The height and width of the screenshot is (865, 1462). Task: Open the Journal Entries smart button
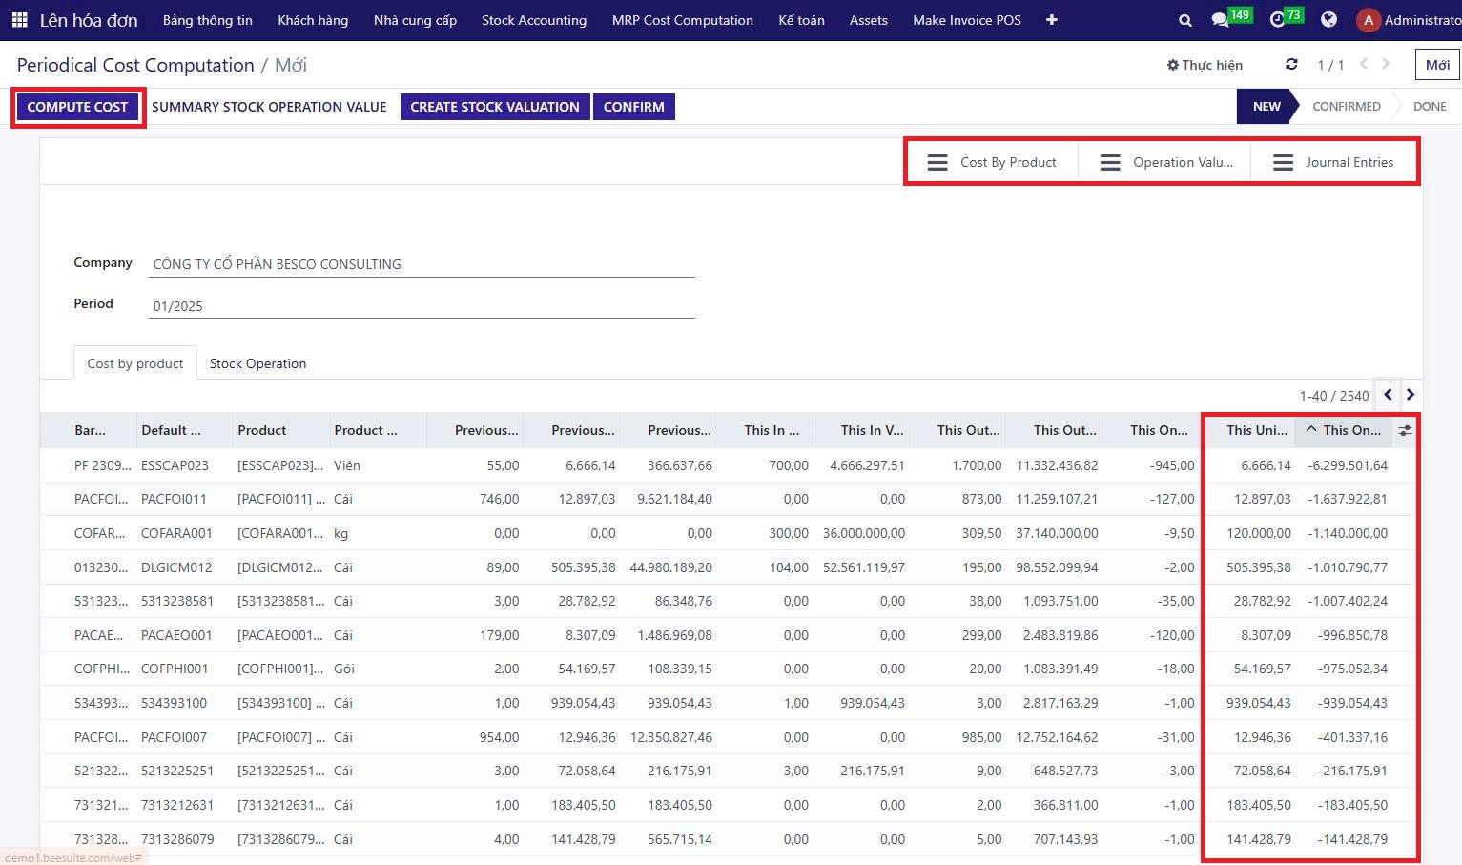1334,163
